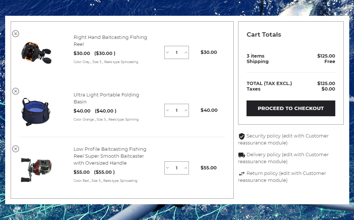Remove Low Profile Baitcasting Reel from cart
Screen dimensions: 354x220
pos(15,149)
